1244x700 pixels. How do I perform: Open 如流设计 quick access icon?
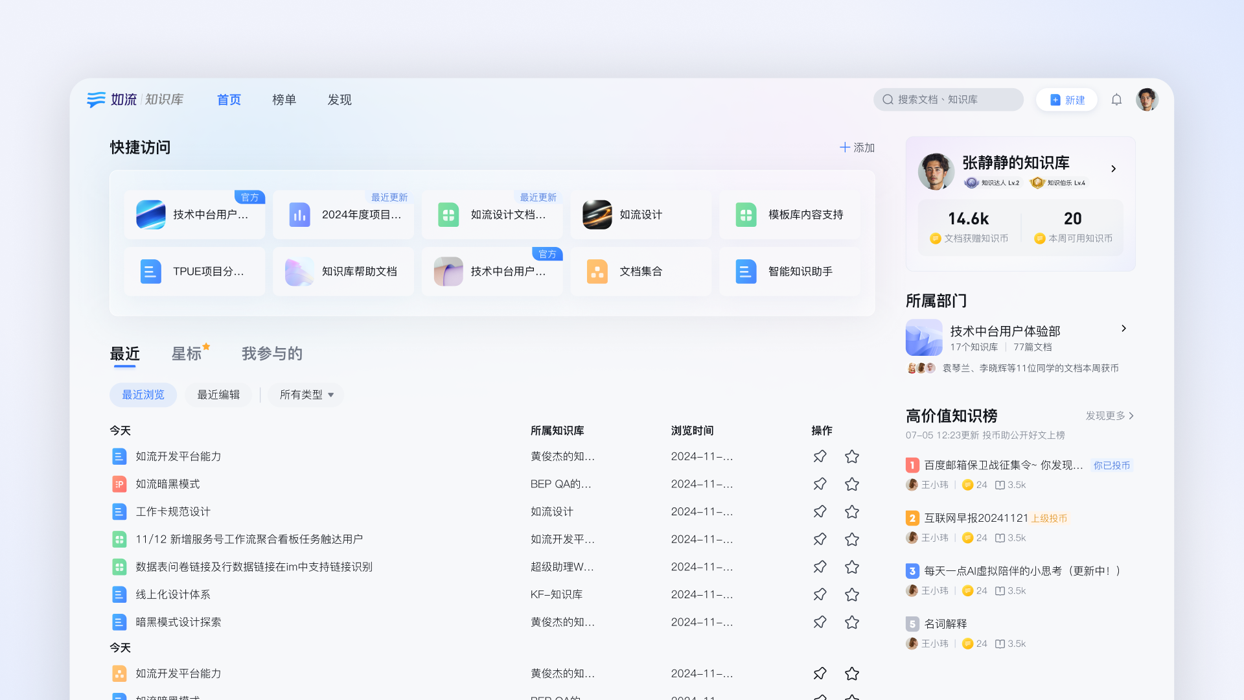pyautogui.click(x=597, y=215)
